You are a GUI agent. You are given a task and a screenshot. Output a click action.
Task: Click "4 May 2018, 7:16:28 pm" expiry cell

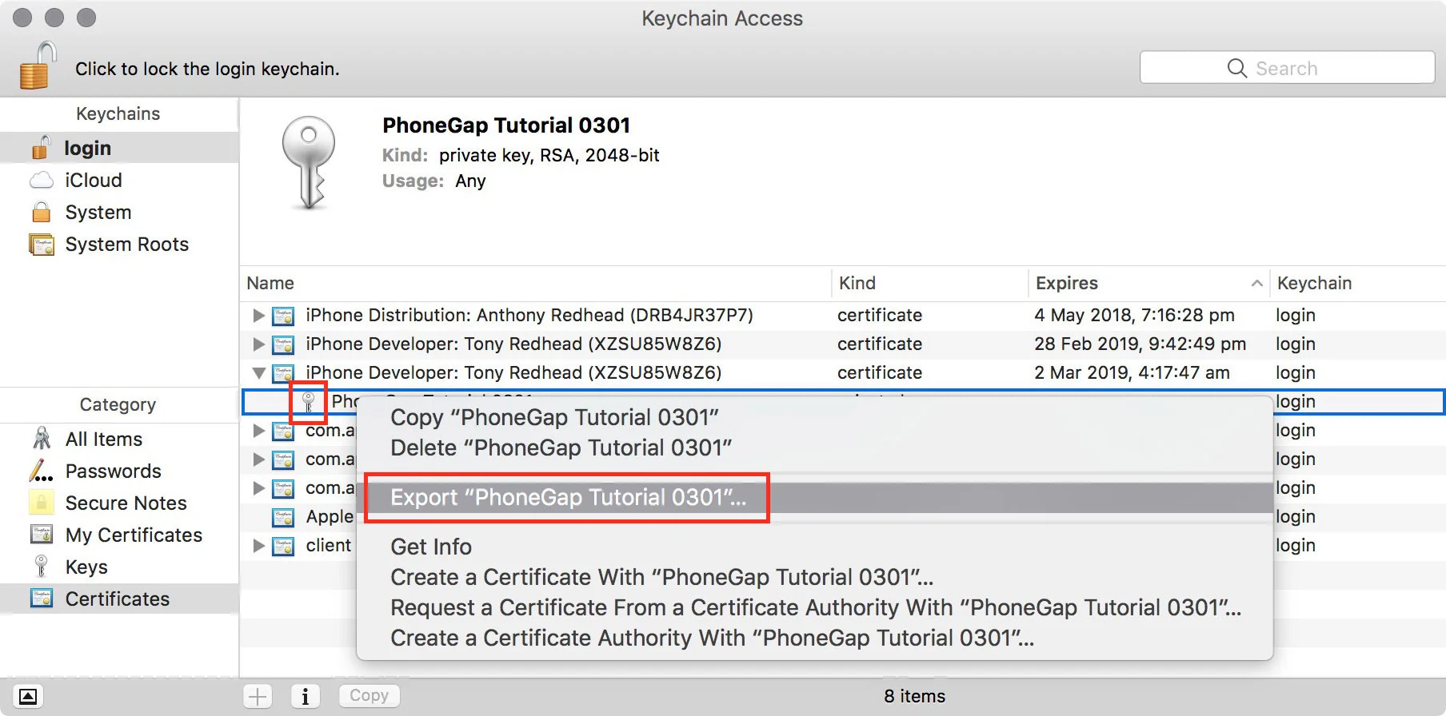(x=1134, y=316)
